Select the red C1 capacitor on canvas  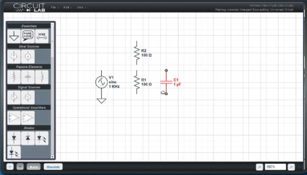point(166,82)
